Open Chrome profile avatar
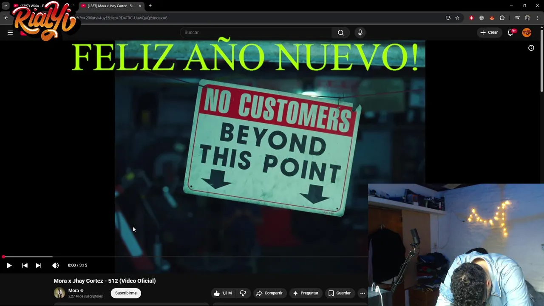544x306 pixels. 527,18
